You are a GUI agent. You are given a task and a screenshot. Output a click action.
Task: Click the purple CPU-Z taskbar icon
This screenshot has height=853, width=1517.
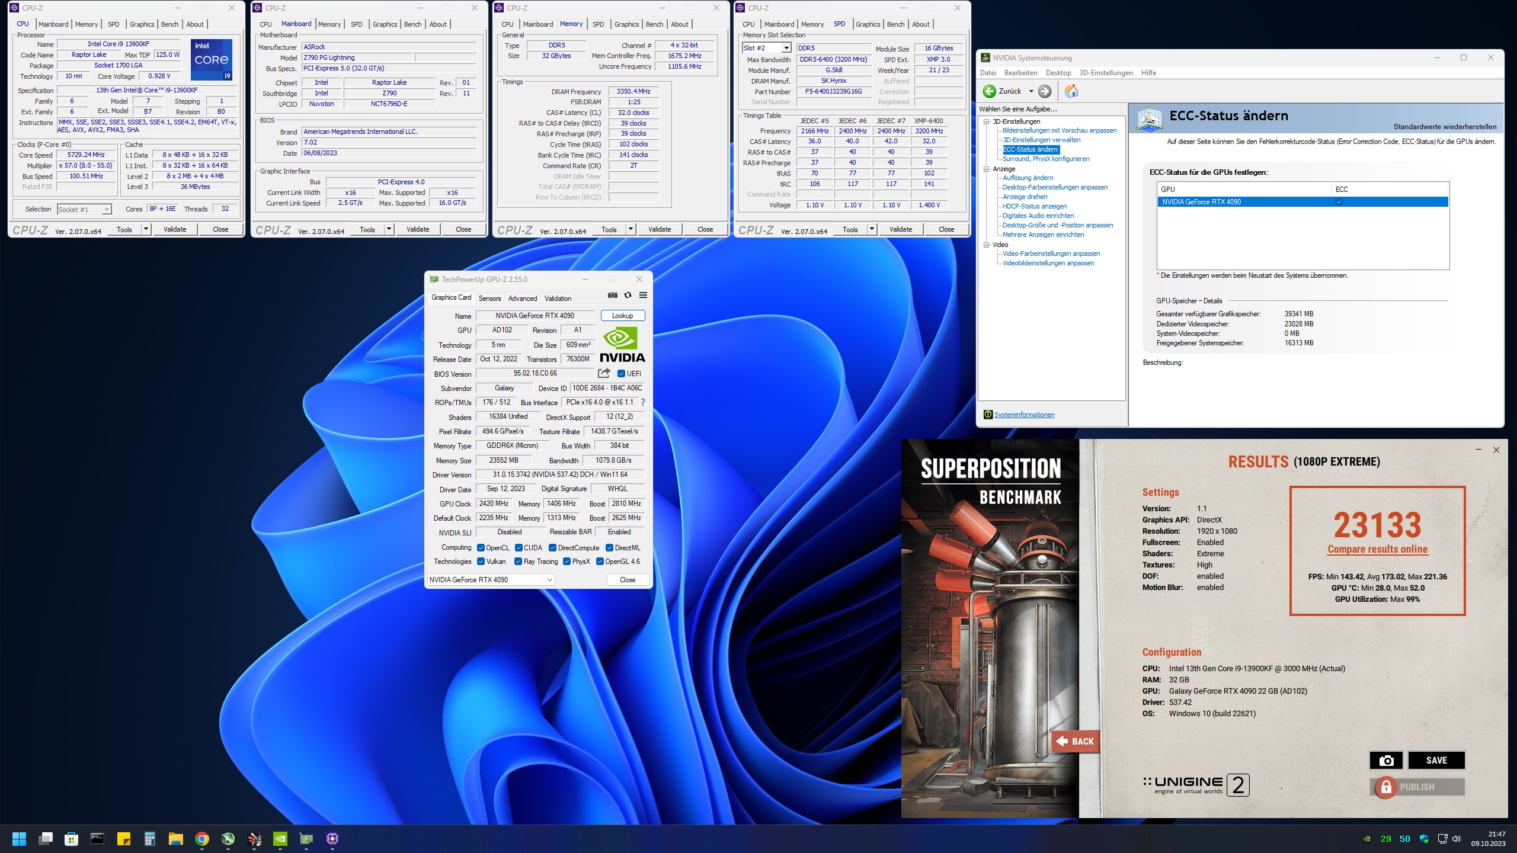click(332, 839)
